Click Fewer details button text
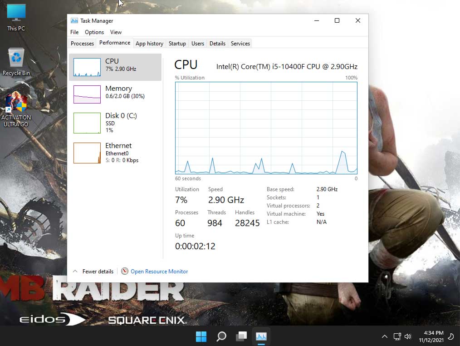This screenshot has height=346, width=460. point(98,272)
